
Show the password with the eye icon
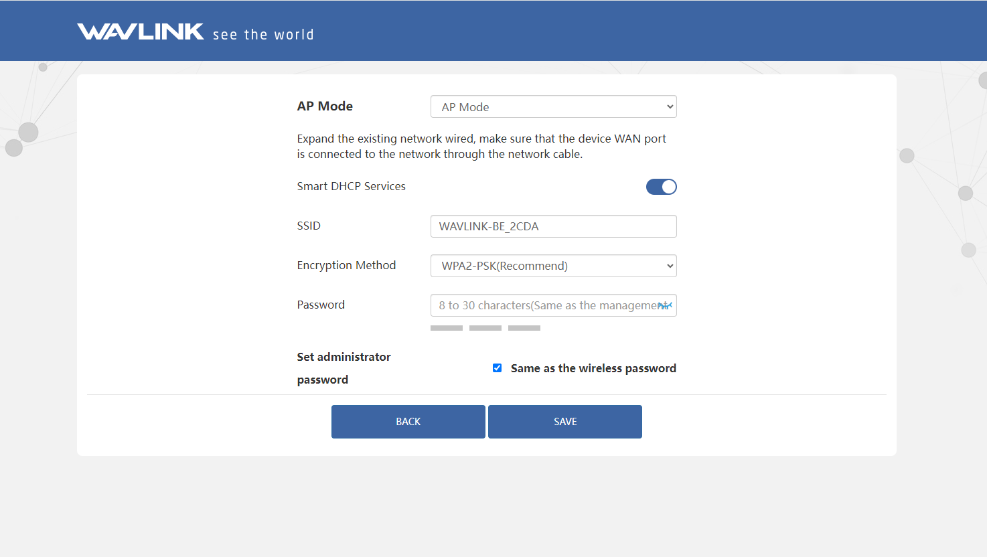(665, 305)
